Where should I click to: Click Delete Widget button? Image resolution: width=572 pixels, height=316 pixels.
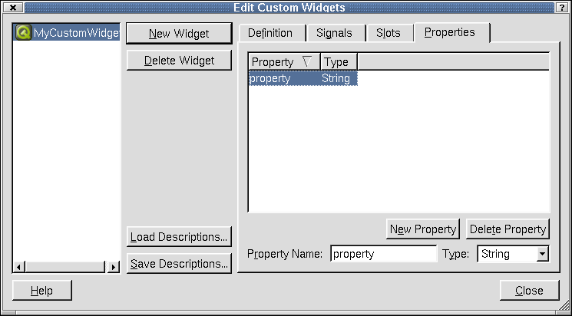coord(179,60)
